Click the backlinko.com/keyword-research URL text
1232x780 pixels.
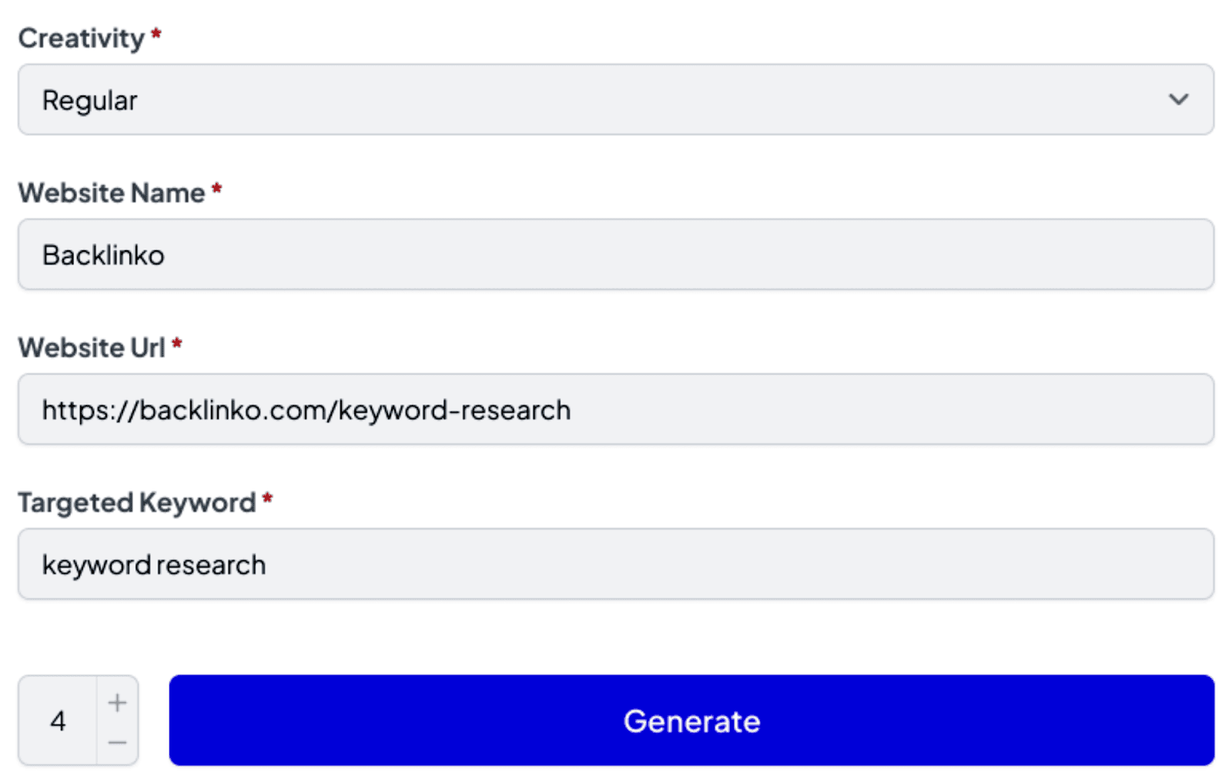pos(306,410)
